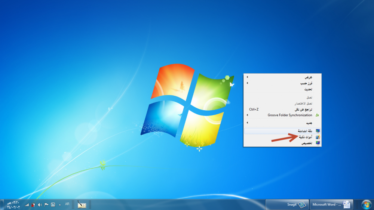Click the battery power tray icon

coord(33,205)
